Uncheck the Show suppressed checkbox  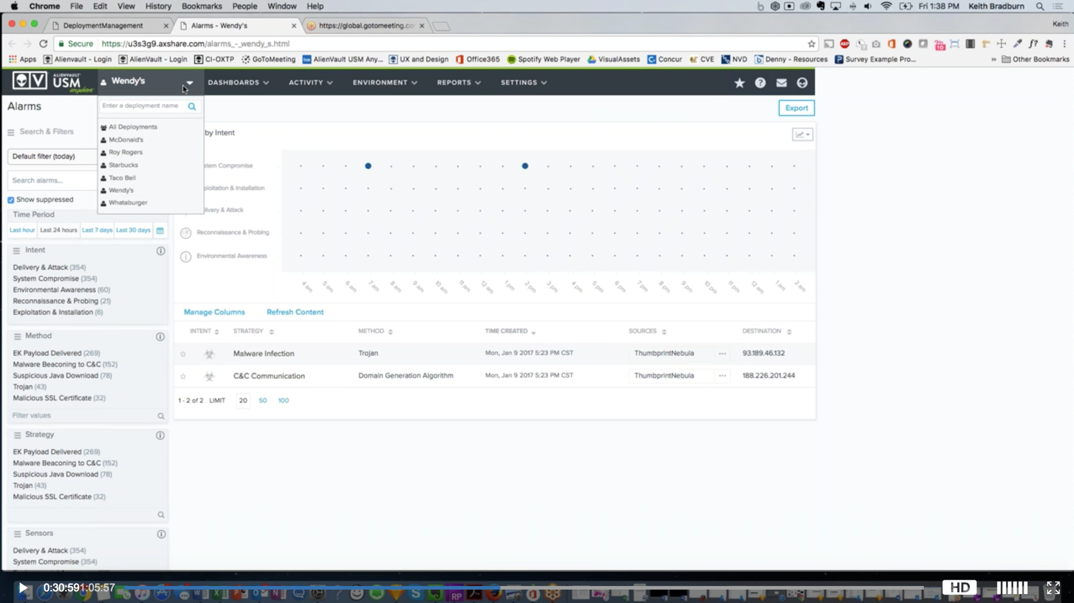tap(10, 200)
